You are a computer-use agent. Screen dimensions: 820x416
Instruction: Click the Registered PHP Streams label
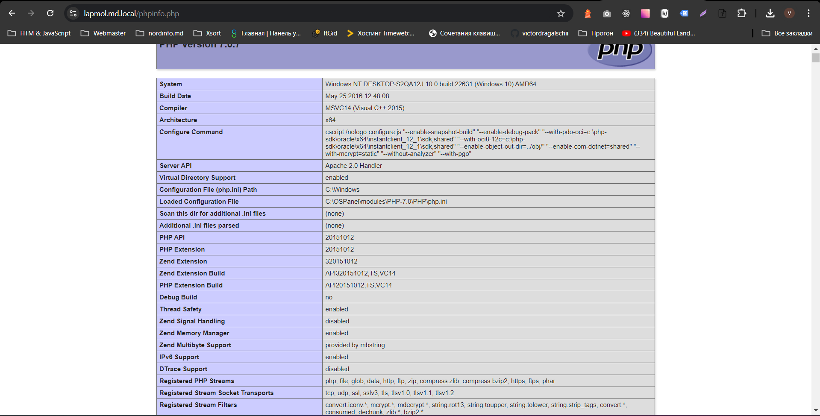coord(197,381)
